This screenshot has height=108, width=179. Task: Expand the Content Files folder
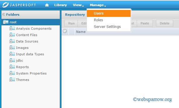10,35
